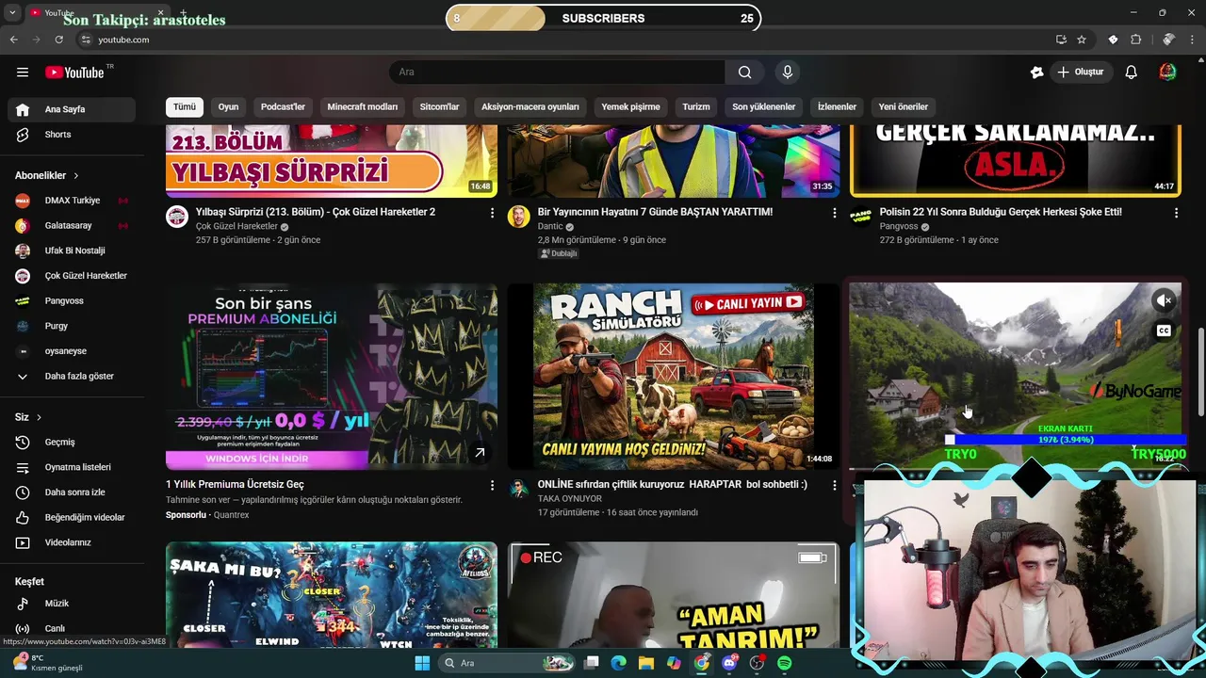The width and height of the screenshot is (1206, 678).
Task: Open Discord from the taskbar
Action: [x=729, y=663]
